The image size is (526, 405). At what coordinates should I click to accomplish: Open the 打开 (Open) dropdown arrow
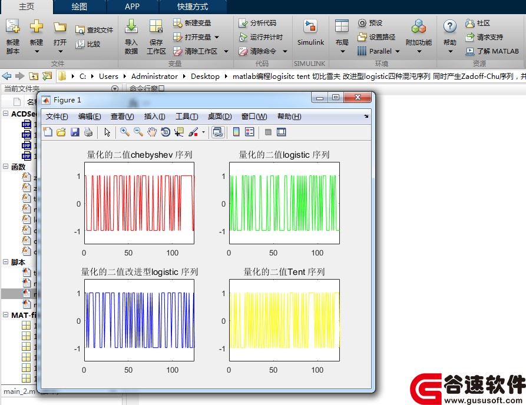[61, 51]
